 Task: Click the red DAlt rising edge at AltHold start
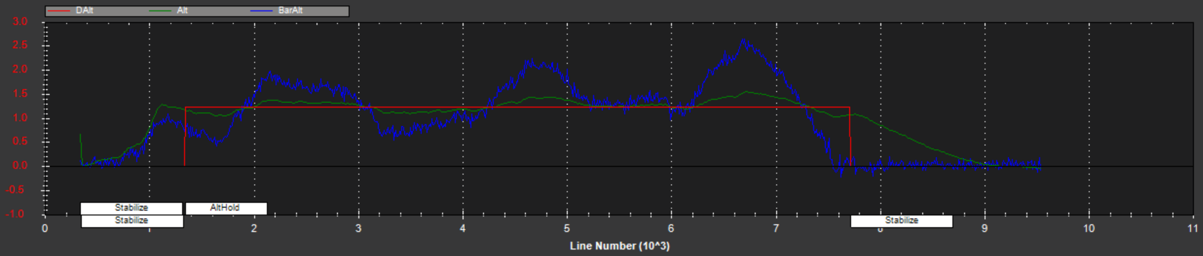click(185, 136)
